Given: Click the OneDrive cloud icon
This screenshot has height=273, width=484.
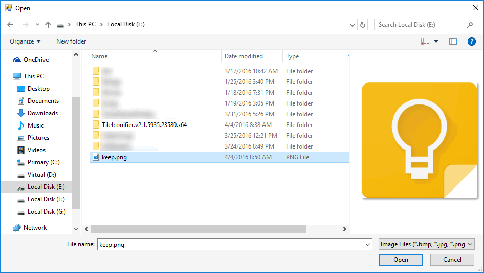Looking at the screenshot, I should 17,60.
